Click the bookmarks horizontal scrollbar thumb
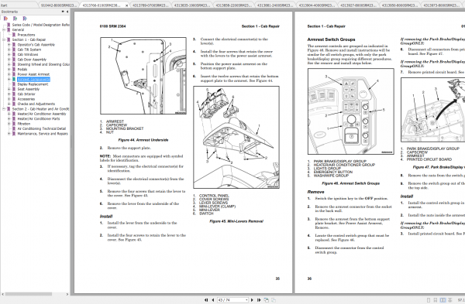This screenshot has width=465, height=304. point(28,294)
